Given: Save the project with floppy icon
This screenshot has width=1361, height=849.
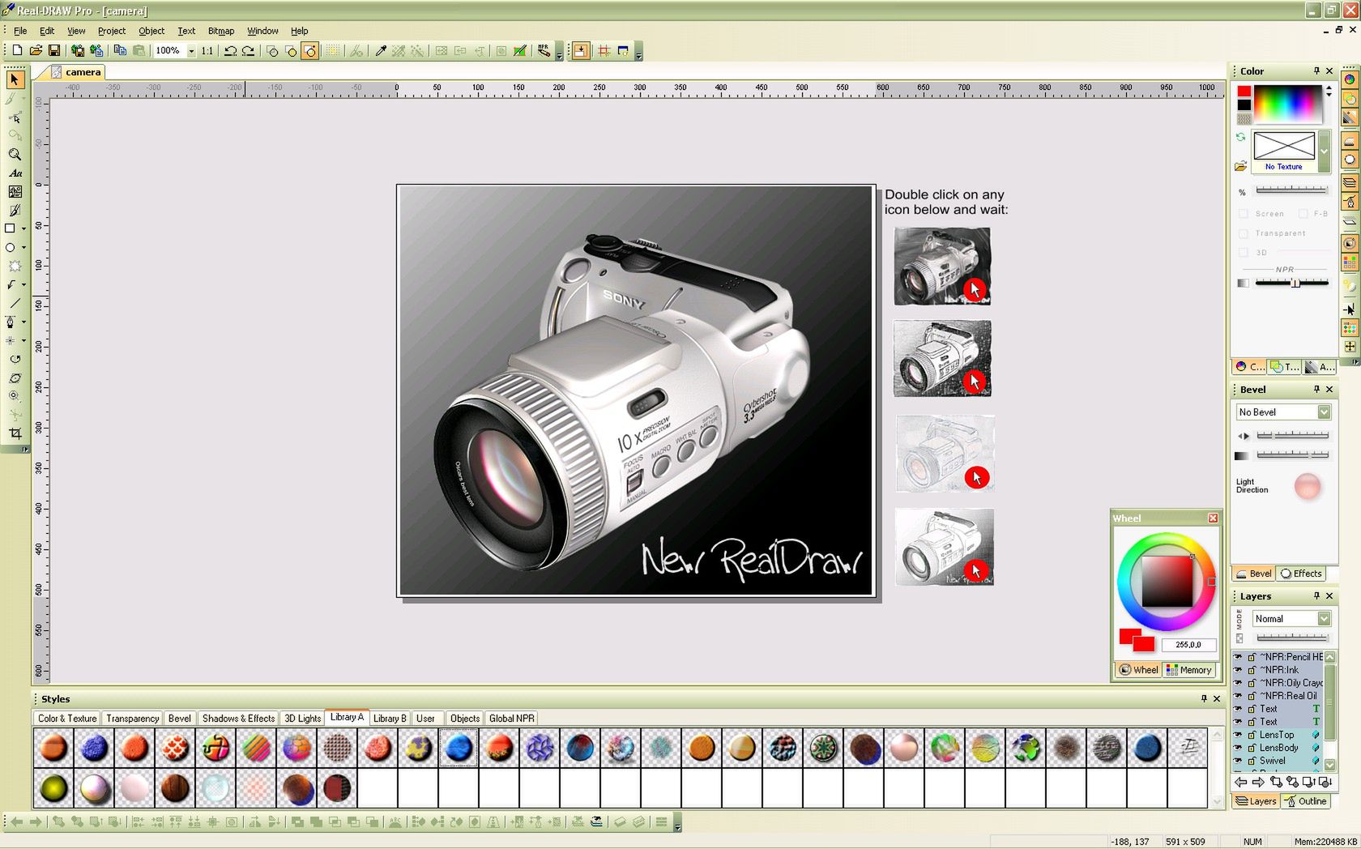Looking at the screenshot, I should (x=53, y=50).
